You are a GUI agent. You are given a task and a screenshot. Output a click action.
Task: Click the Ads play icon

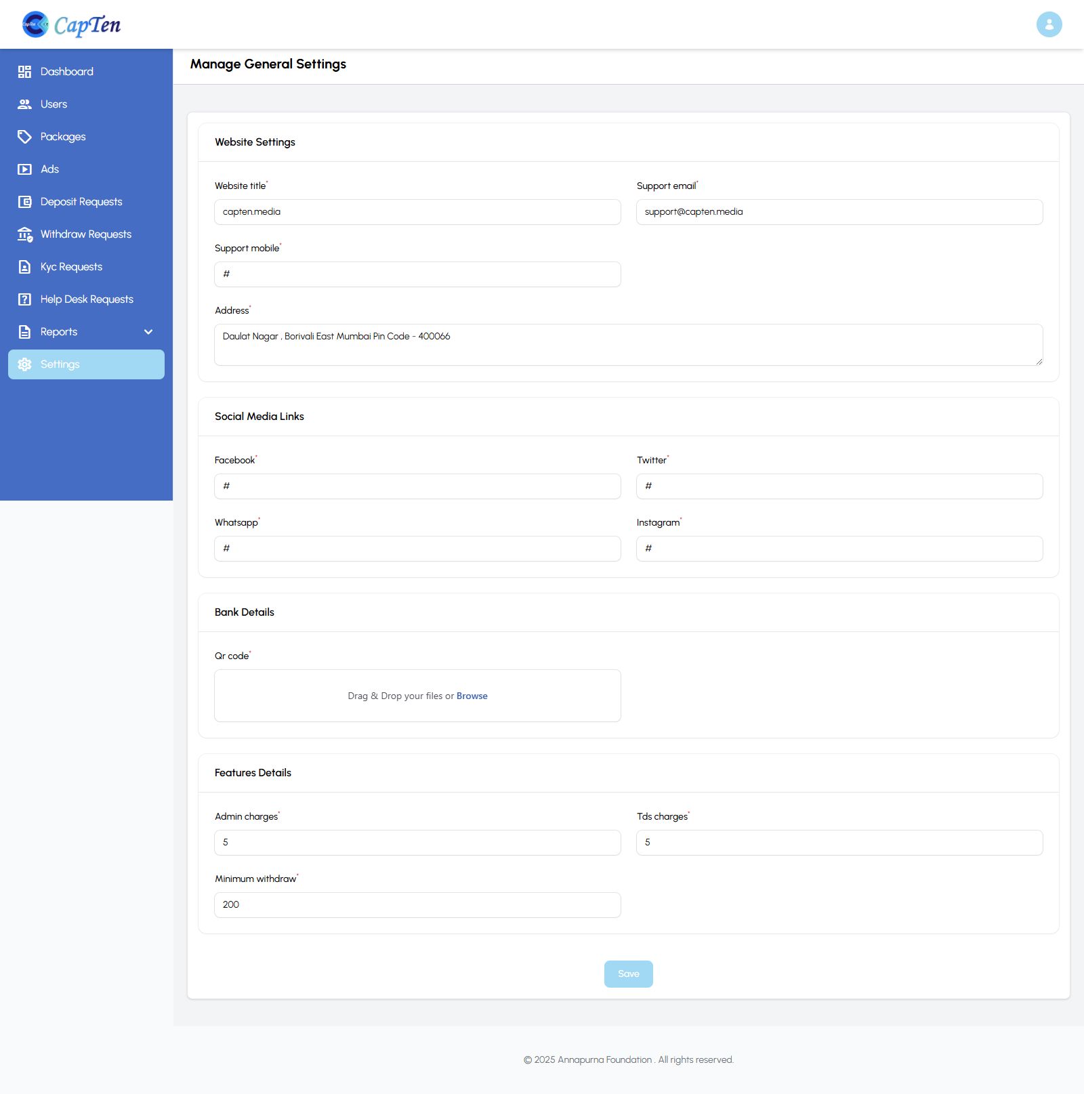point(24,169)
